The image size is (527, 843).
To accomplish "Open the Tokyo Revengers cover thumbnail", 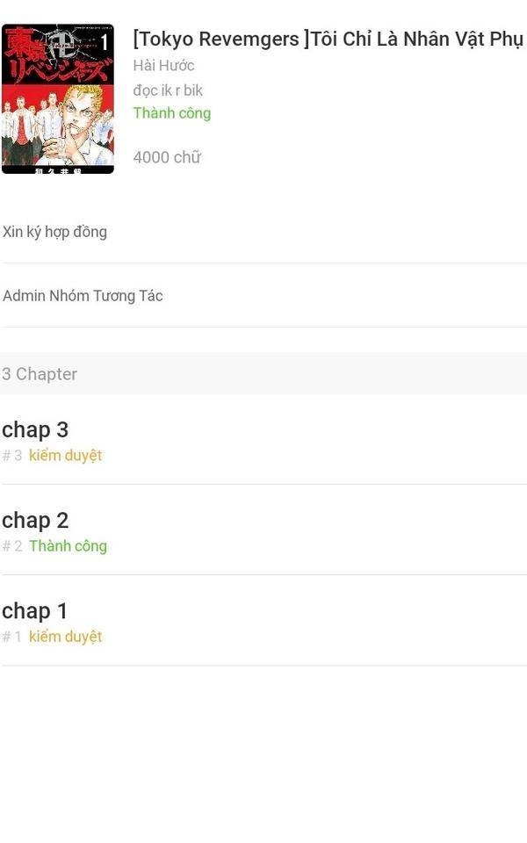I will 58,99.
